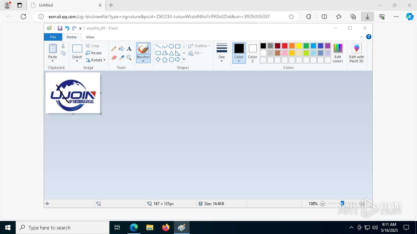
Task: Choose the Rounded rectangle shape
Action: point(158,53)
